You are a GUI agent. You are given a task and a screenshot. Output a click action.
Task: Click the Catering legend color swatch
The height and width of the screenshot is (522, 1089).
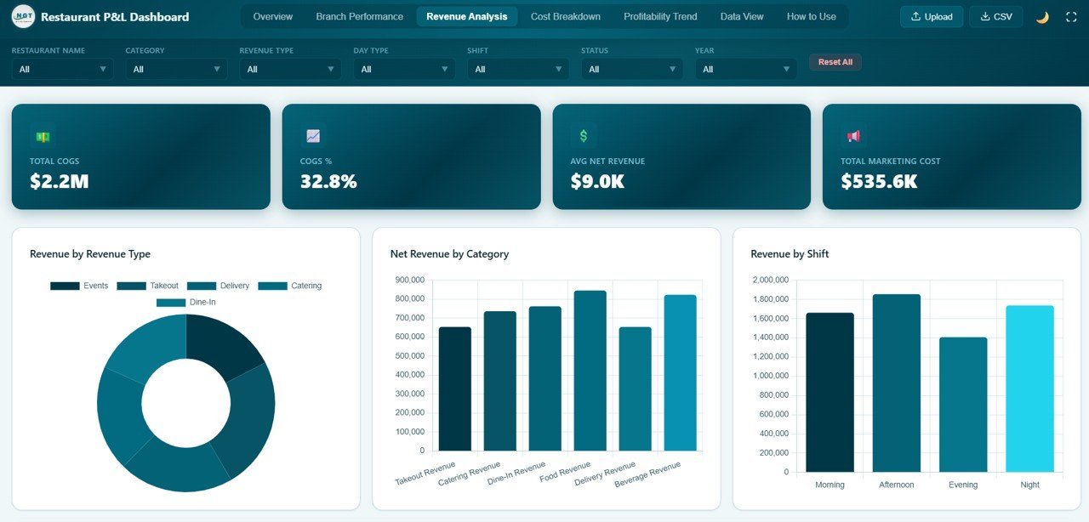[271, 286]
